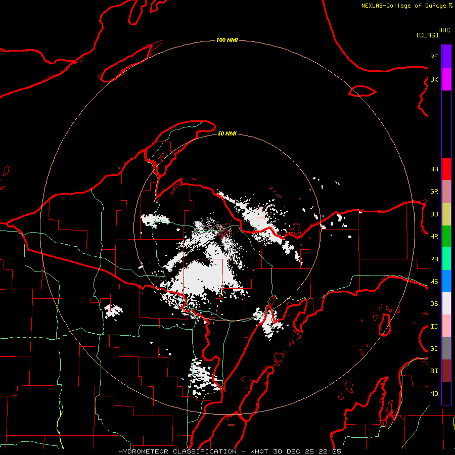Click the RF legend label
The image size is (455, 455).
434,57
